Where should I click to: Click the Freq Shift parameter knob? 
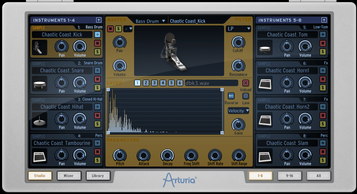(191, 155)
